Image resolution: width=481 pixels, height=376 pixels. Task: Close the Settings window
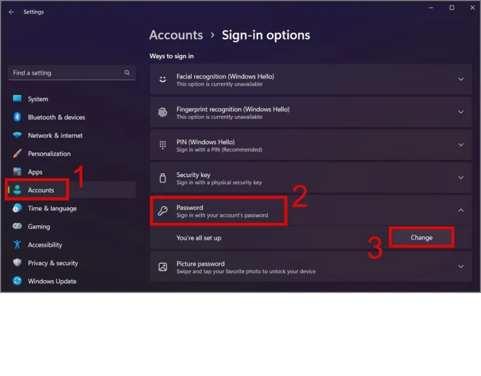coord(473,8)
